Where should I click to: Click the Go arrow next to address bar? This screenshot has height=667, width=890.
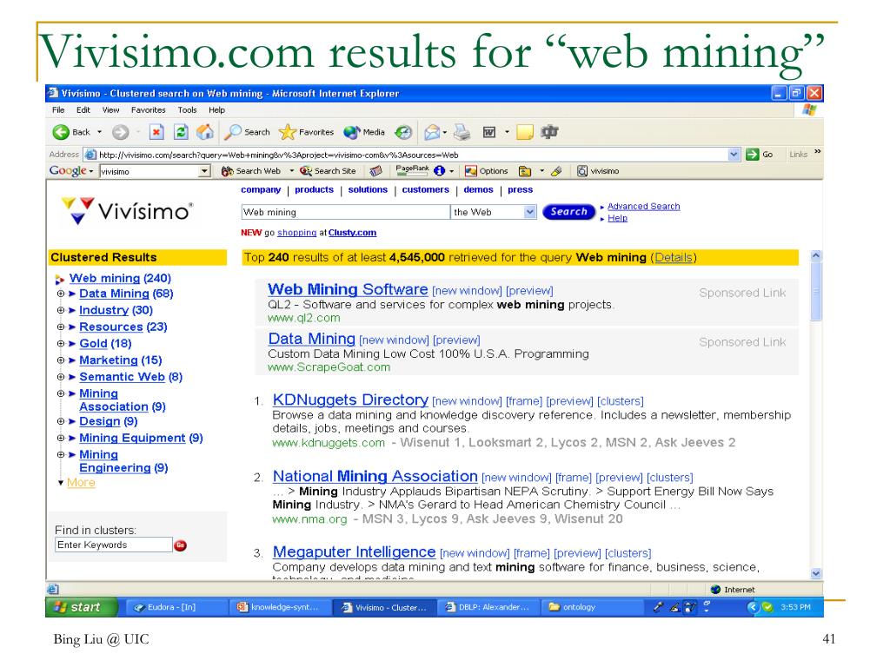760,155
